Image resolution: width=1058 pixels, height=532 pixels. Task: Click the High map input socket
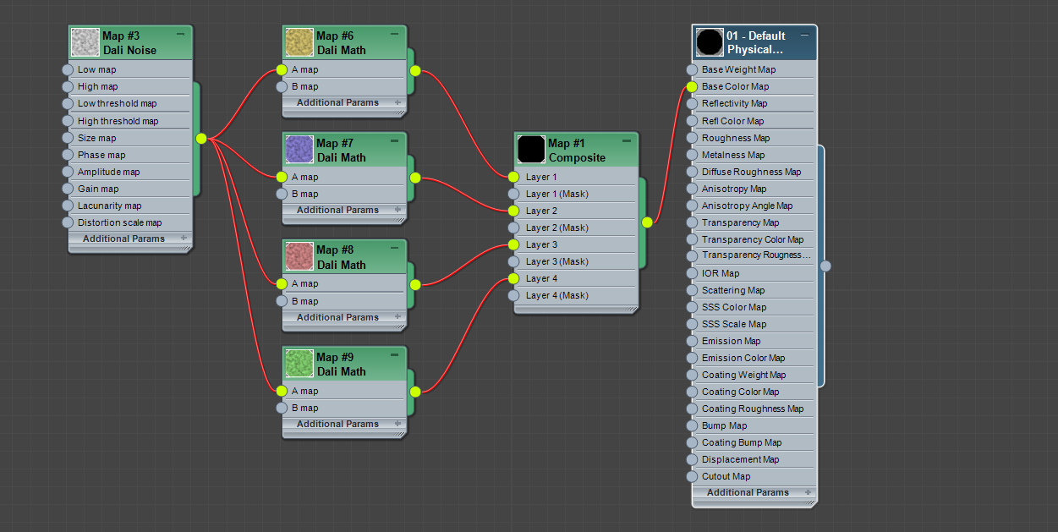(68, 87)
